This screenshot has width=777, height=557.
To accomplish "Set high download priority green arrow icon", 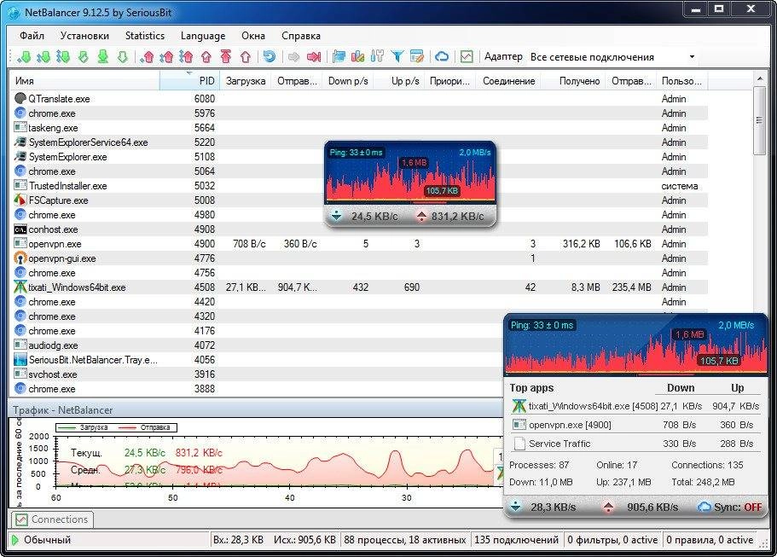I will (63, 56).
